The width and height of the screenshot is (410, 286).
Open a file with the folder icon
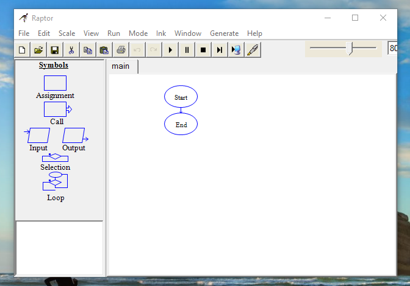(x=38, y=50)
